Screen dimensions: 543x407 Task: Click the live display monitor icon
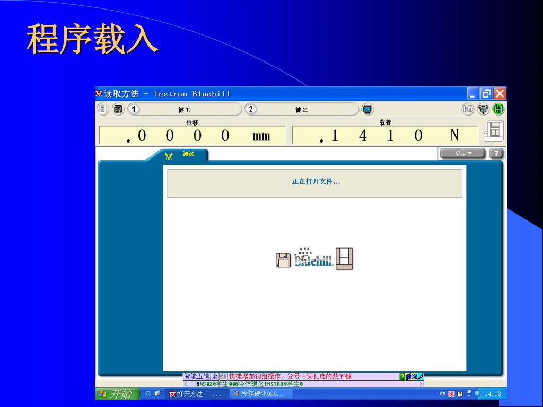(368, 109)
